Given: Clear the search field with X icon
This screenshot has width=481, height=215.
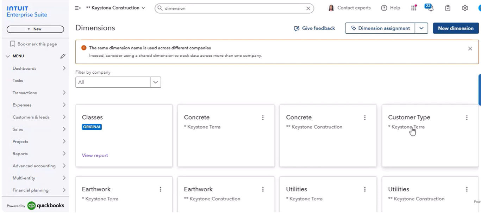Looking at the screenshot, I should pos(308,8).
